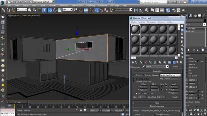
Task: Toggle Window/Crossing selection mode
Action: 44,10
